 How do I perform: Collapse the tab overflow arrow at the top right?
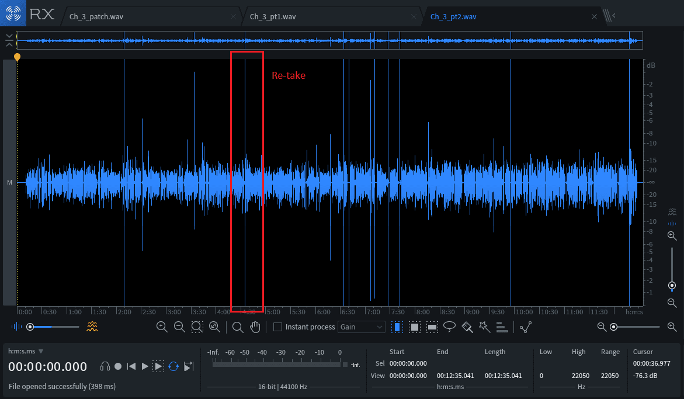pyautogui.click(x=609, y=16)
